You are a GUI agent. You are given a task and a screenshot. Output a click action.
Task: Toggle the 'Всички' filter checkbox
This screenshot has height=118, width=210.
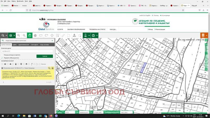(40, 64)
